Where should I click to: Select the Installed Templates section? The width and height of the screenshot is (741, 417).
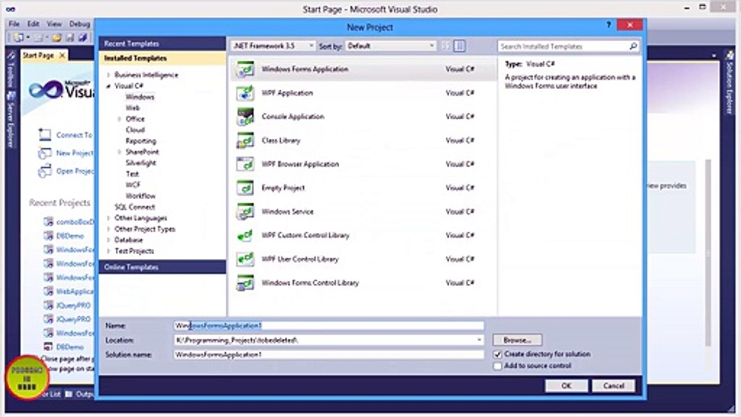point(162,58)
